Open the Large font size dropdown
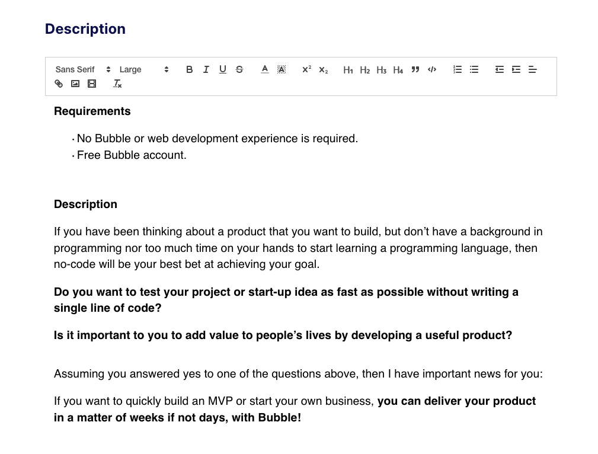Viewport: 598px width, 454px height. click(x=144, y=69)
